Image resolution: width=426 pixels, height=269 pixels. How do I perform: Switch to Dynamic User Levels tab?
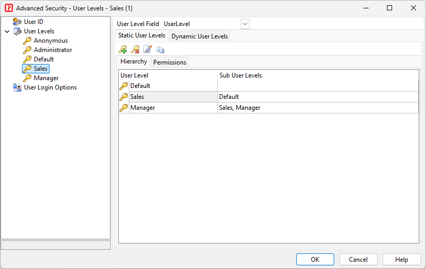click(x=200, y=36)
